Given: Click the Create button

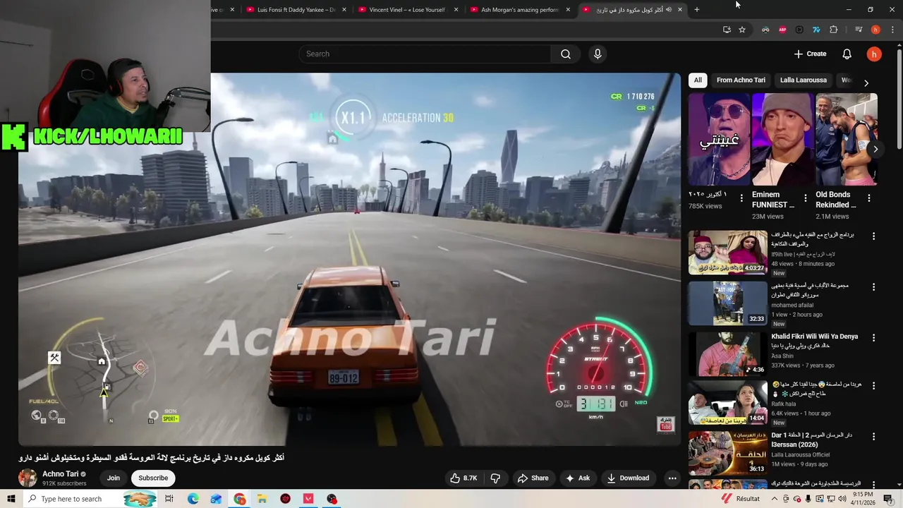Looking at the screenshot, I should click(x=810, y=54).
